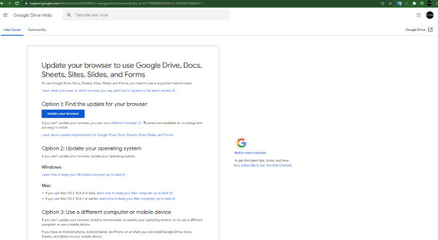The image size is (438, 240).
Task: Click the 'Option 2: Update your operating system' heading
Action: tap(91, 149)
